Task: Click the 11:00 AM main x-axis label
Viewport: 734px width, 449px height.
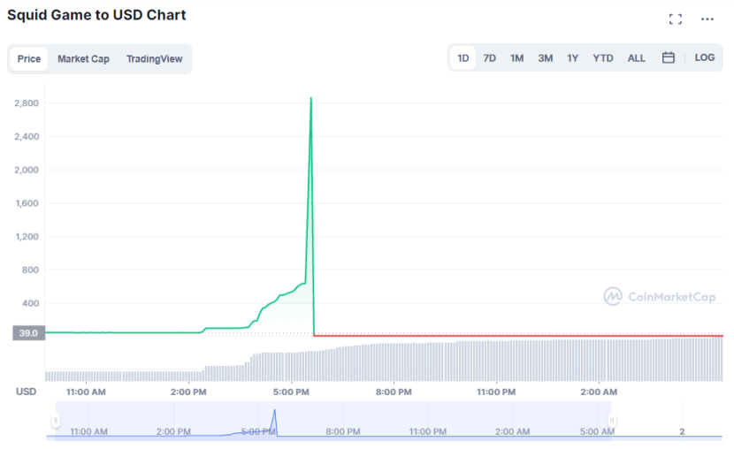Action: coord(86,392)
